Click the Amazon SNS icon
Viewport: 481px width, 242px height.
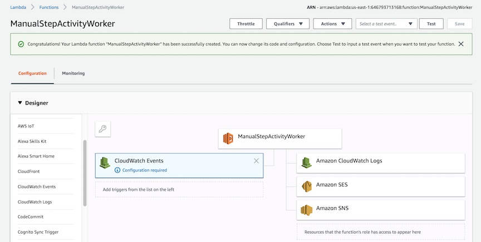pyautogui.click(x=306, y=210)
